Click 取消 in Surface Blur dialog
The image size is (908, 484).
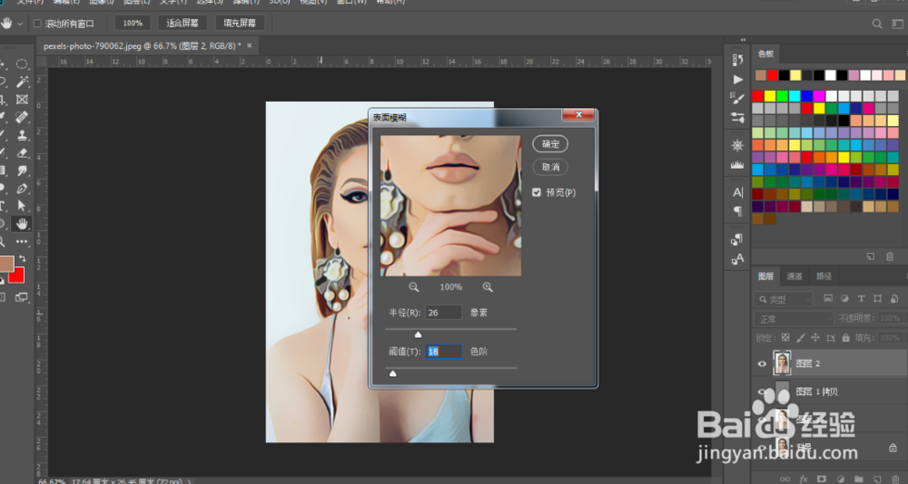[x=550, y=167]
